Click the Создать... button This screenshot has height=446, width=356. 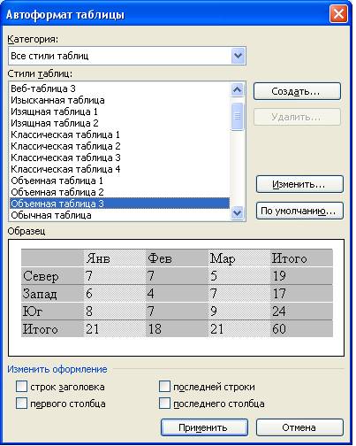tap(297, 91)
